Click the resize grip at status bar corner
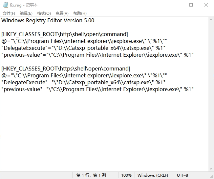 point(212,177)
